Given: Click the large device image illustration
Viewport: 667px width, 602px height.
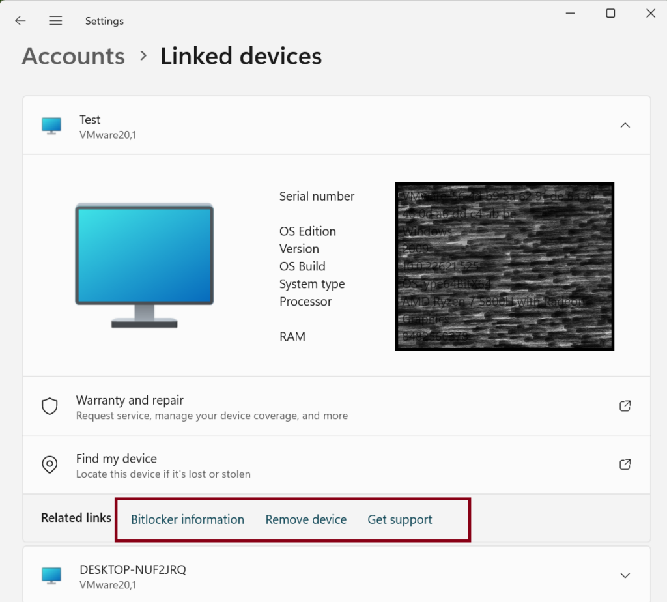Looking at the screenshot, I should [144, 264].
